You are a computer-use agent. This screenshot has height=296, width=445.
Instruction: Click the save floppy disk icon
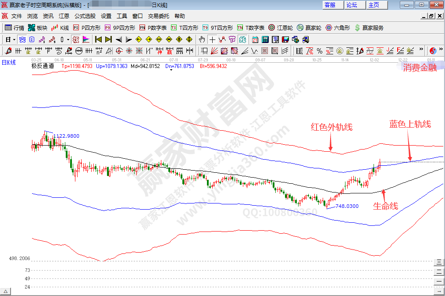285,39
